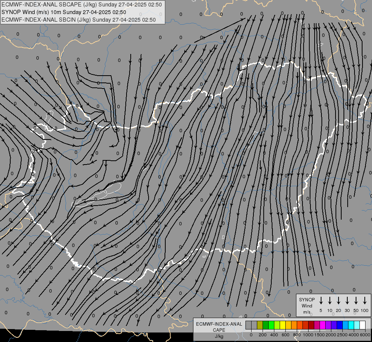The height and width of the screenshot is (342, 372).
Task: Click the 600 value on the CAPE scale
Action: coord(285,335)
